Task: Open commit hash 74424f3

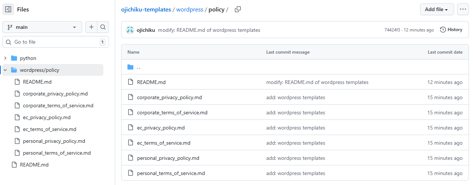Action: [x=392, y=30]
